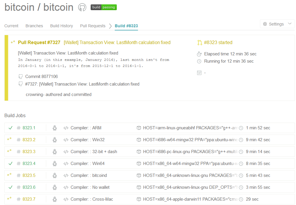Switch to the Current tab

pyautogui.click(x=11, y=26)
